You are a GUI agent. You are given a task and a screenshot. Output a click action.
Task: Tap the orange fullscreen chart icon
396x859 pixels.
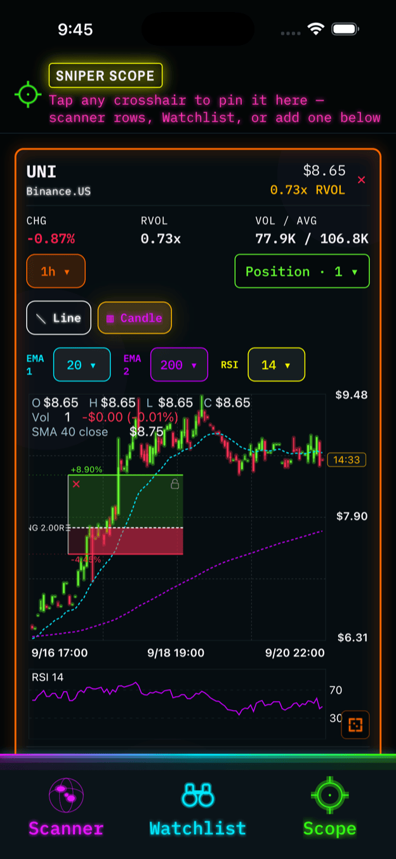pyautogui.click(x=355, y=725)
